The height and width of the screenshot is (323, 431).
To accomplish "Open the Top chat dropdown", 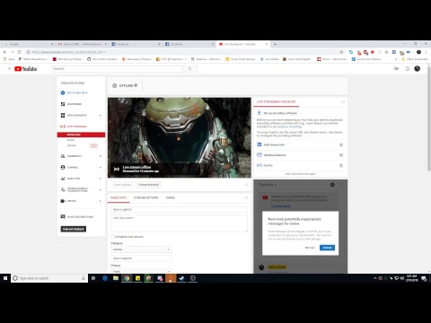I will (268, 185).
